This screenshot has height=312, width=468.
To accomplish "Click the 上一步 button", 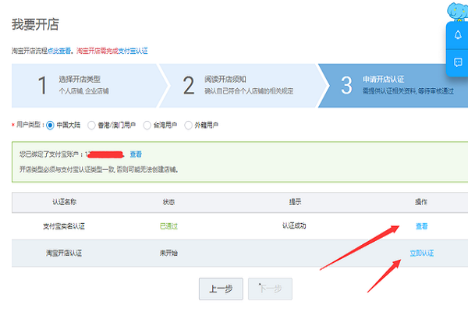I will [x=221, y=289].
